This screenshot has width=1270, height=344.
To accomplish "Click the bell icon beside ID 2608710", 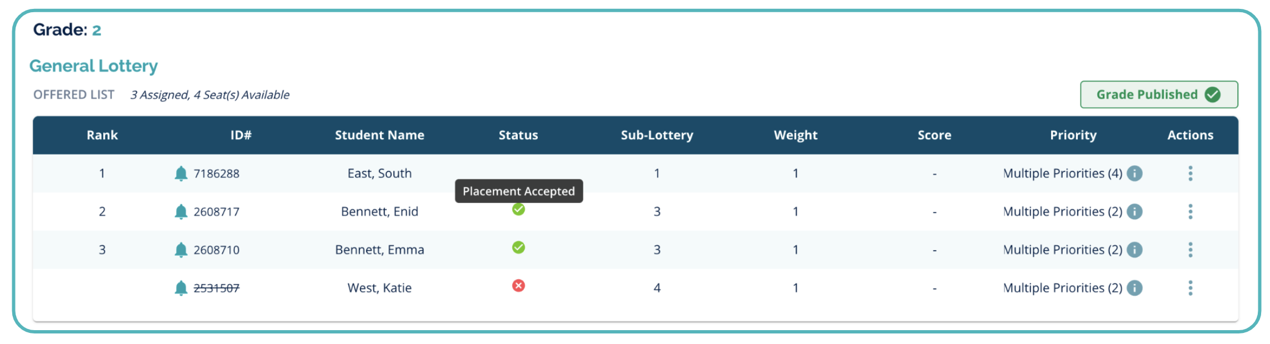I will pos(181,250).
